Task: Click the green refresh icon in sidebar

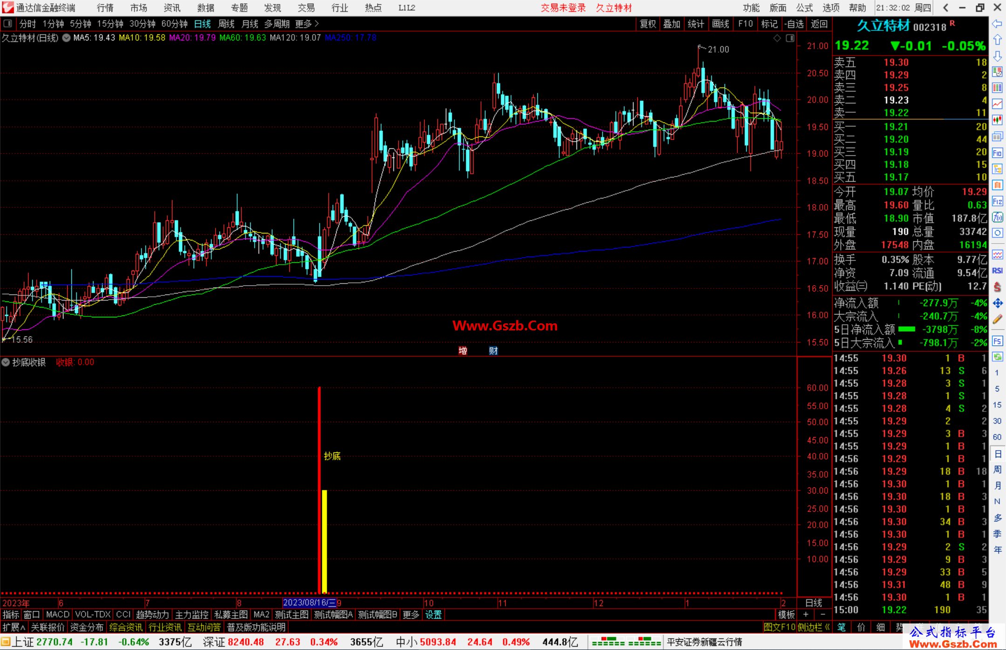Action: pyautogui.click(x=997, y=357)
